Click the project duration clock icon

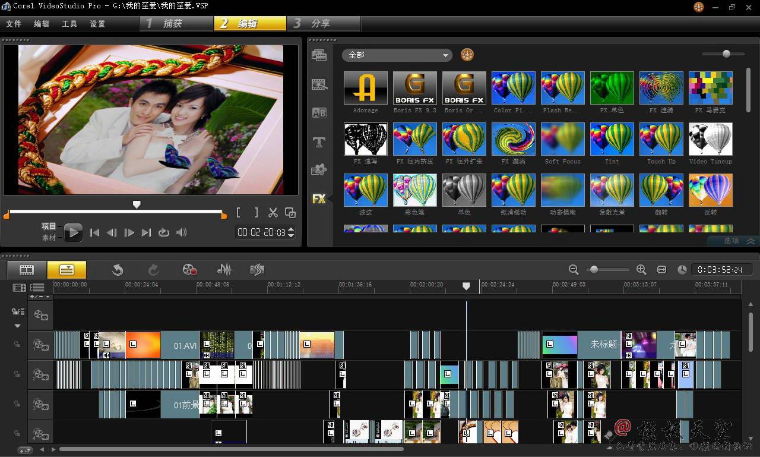[682, 270]
